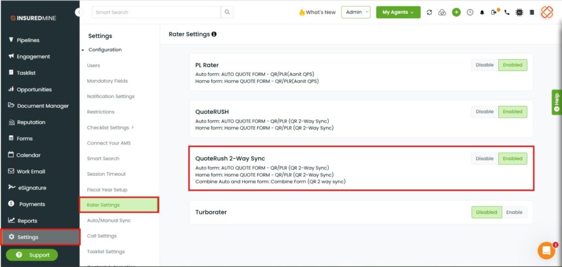
Task: Disable the PL Rater
Action: coord(485,65)
